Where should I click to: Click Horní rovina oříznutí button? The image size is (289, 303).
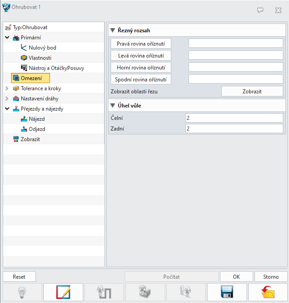coord(141,67)
